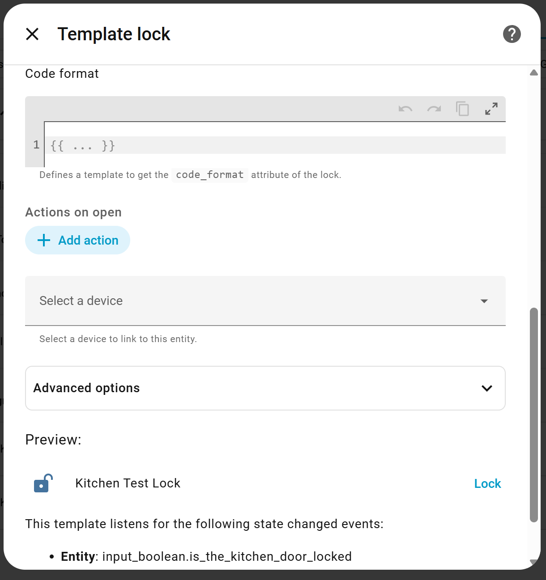
Task: Add an action on open
Action: [78, 241]
